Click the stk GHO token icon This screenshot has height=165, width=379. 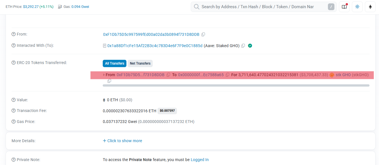coord(332,75)
